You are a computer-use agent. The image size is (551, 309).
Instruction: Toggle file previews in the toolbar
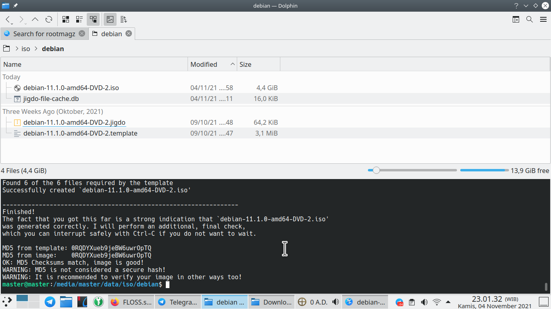click(110, 19)
